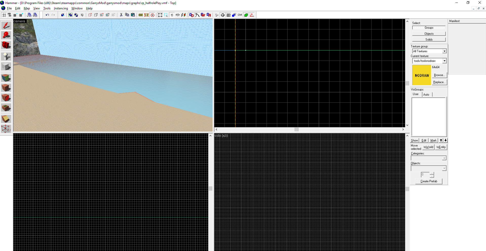Toggle the 'no draw' texture icon
Screen dimensions: 486x251
252,15
